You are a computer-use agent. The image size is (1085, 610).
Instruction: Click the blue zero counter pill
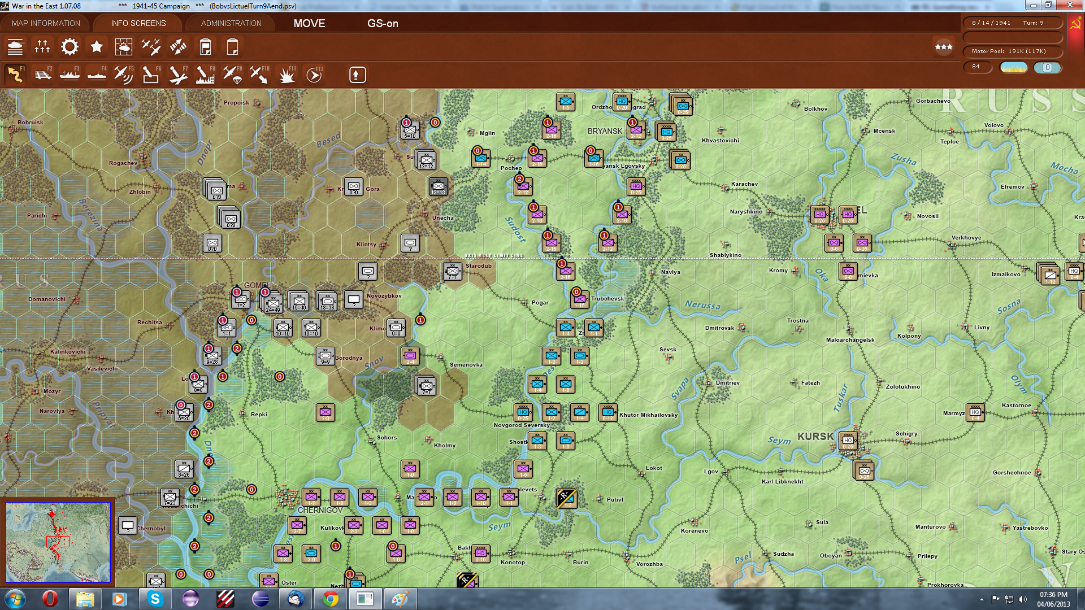click(x=1047, y=67)
